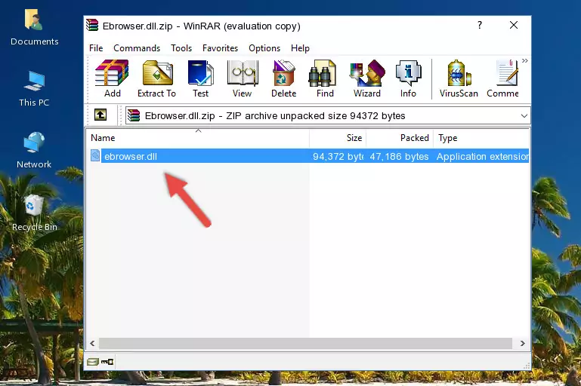Open the File menu
581x386 pixels.
click(96, 48)
